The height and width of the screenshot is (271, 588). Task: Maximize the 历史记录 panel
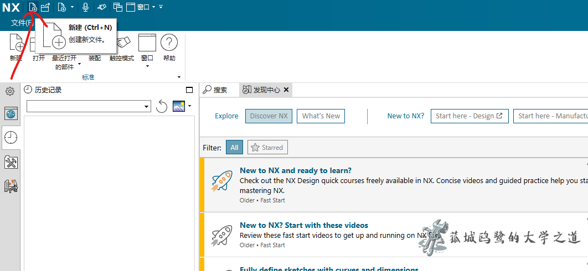tap(189, 90)
